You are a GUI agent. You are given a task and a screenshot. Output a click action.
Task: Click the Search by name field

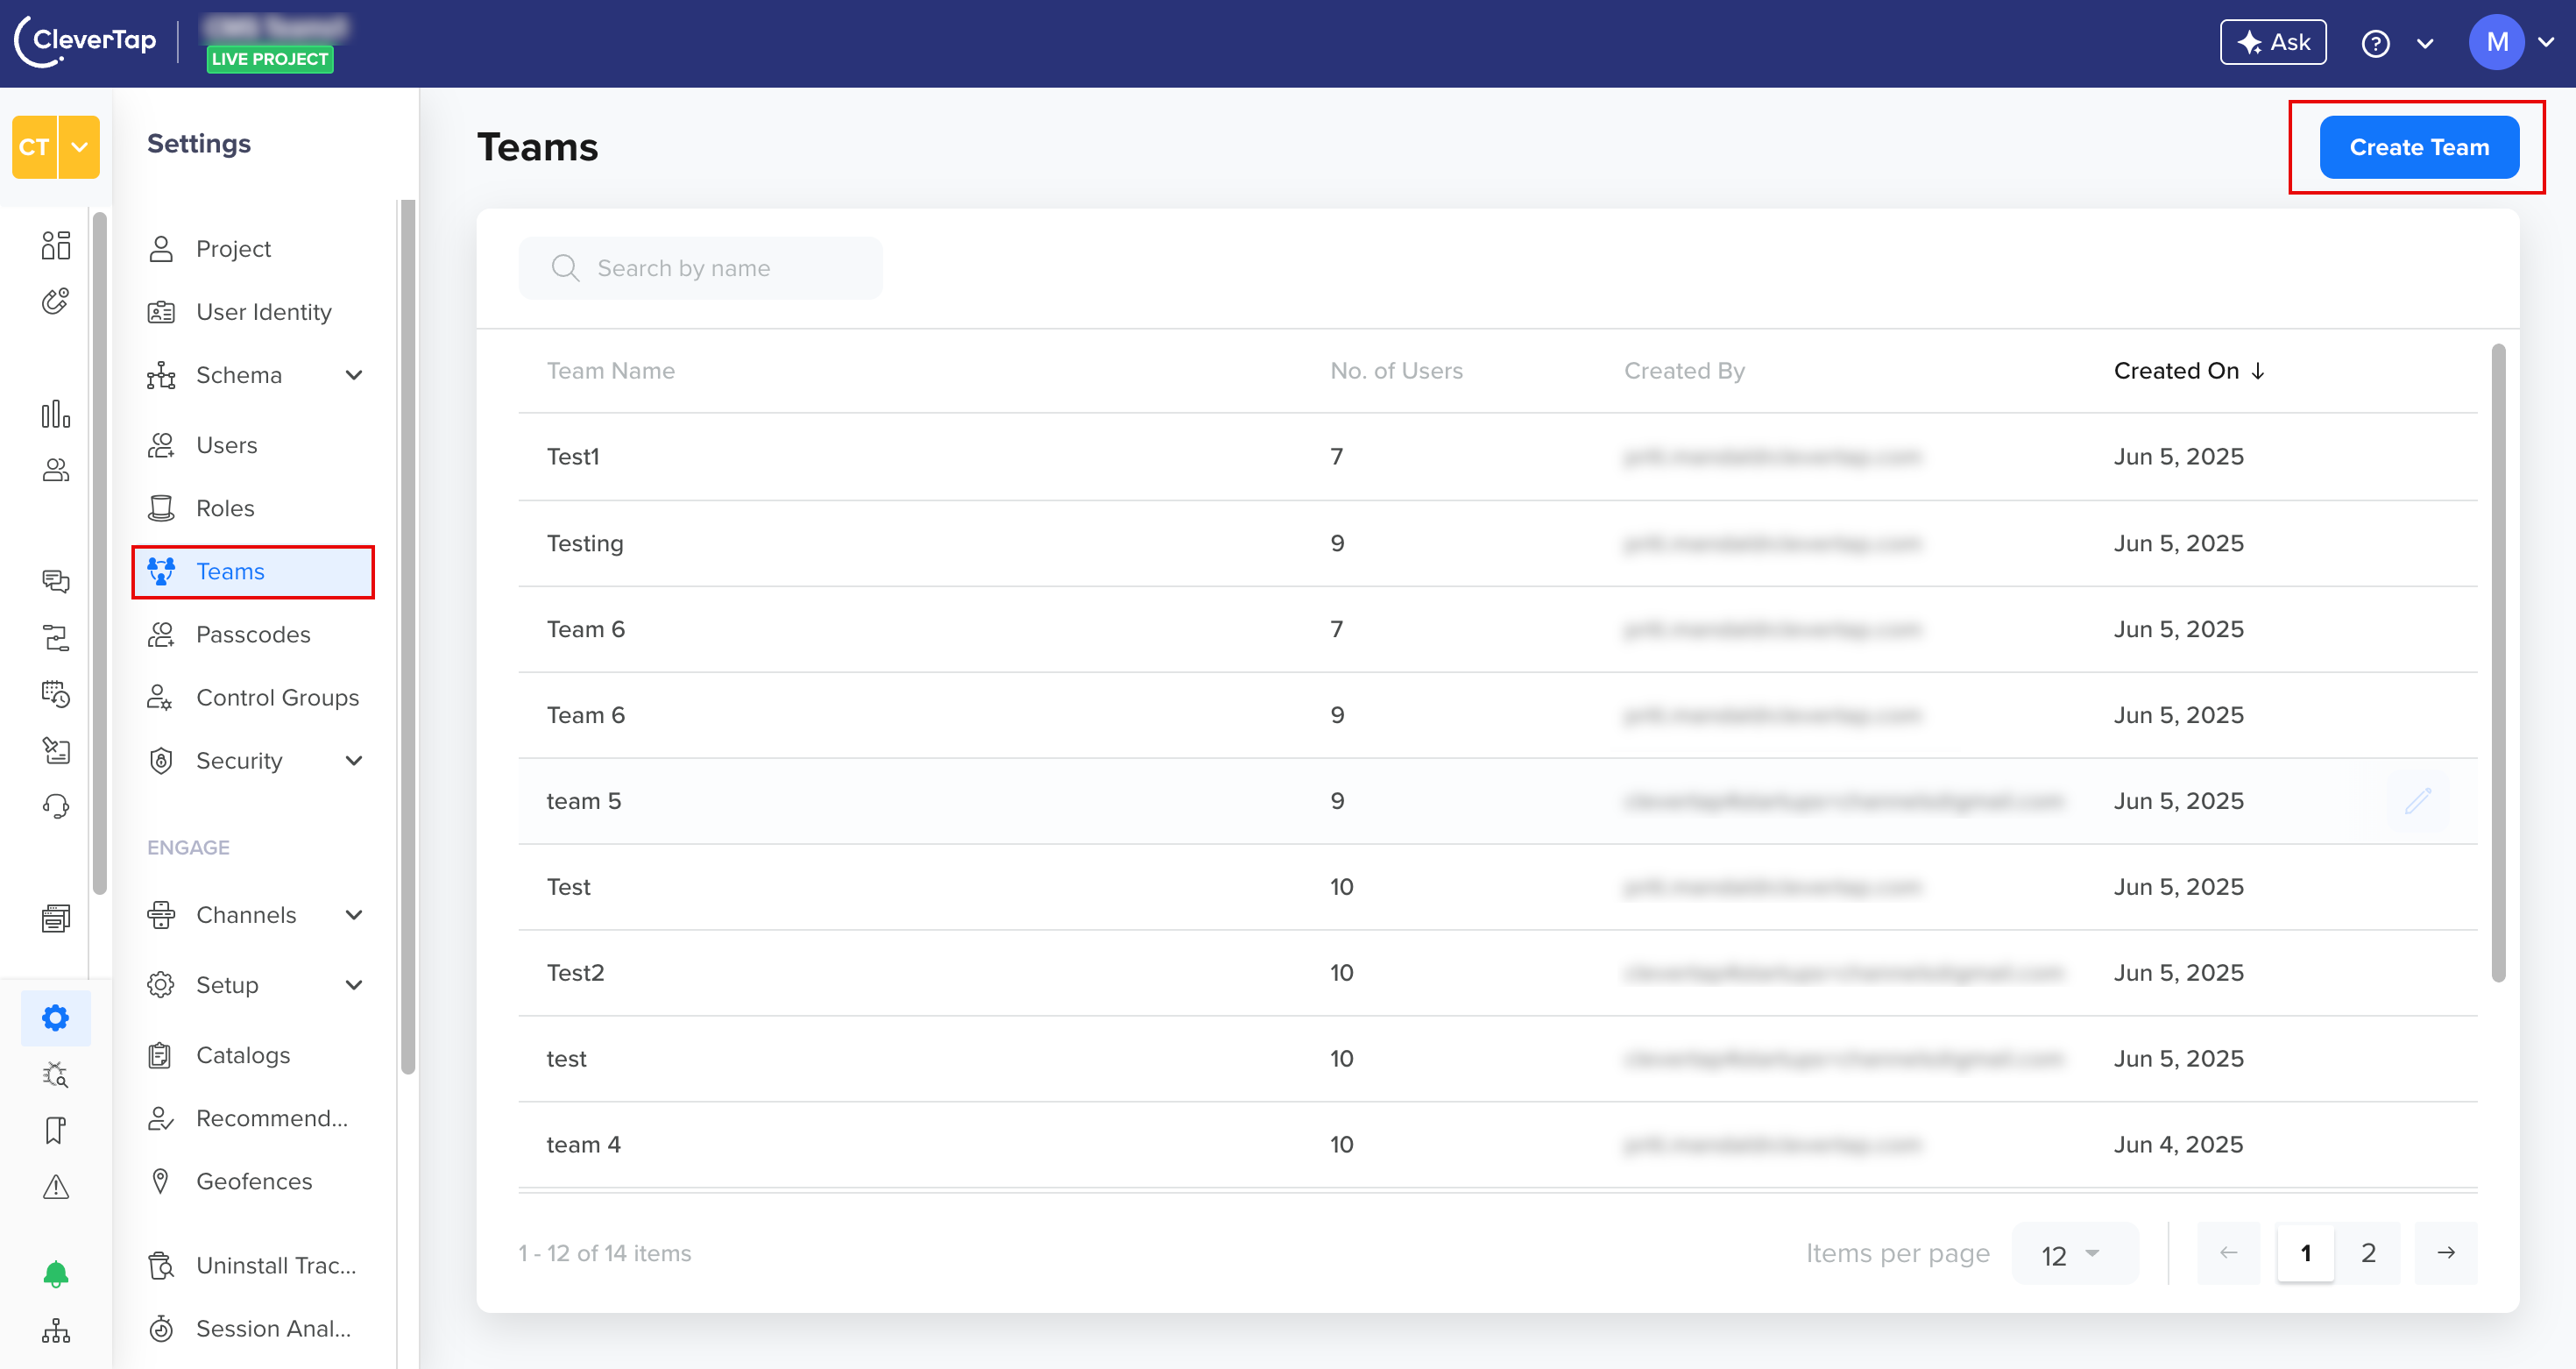(700, 268)
